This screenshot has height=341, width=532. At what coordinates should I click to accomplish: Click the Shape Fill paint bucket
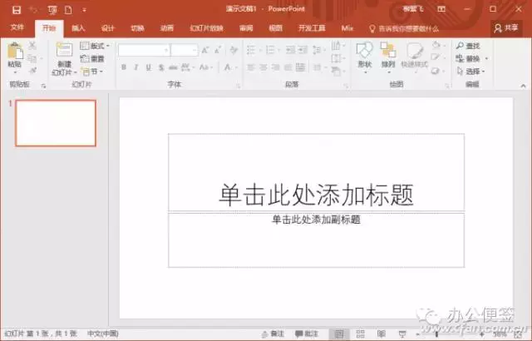click(436, 45)
